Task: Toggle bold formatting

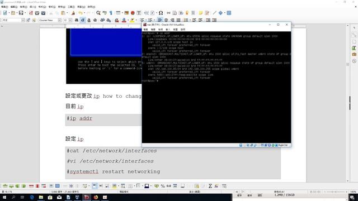Action: [x=77, y=20]
